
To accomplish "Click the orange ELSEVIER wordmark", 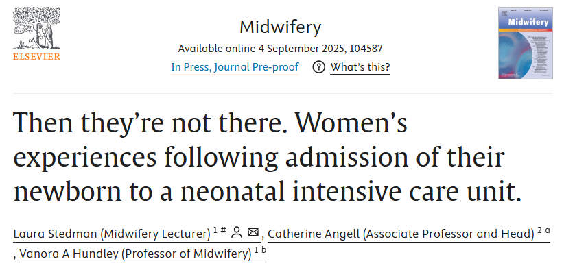I will (x=36, y=56).
